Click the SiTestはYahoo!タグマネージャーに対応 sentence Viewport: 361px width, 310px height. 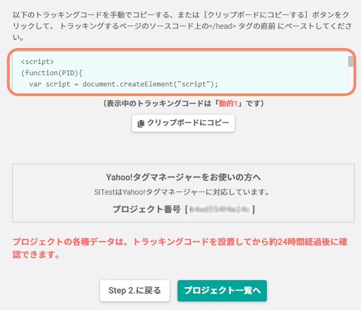tap(182, 192)
